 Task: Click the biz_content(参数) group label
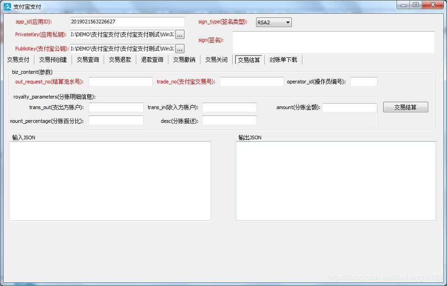coord(32,72)
